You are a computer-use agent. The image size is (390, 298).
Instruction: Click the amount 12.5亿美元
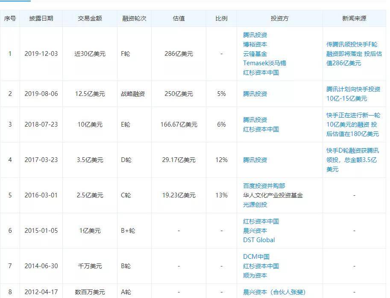(x=90, y=94)
